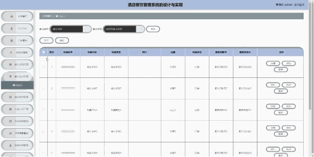Click the grid icon beside 餐桌预约管理
This screenshot has width=314, height=157.
[x=10, y=97]
